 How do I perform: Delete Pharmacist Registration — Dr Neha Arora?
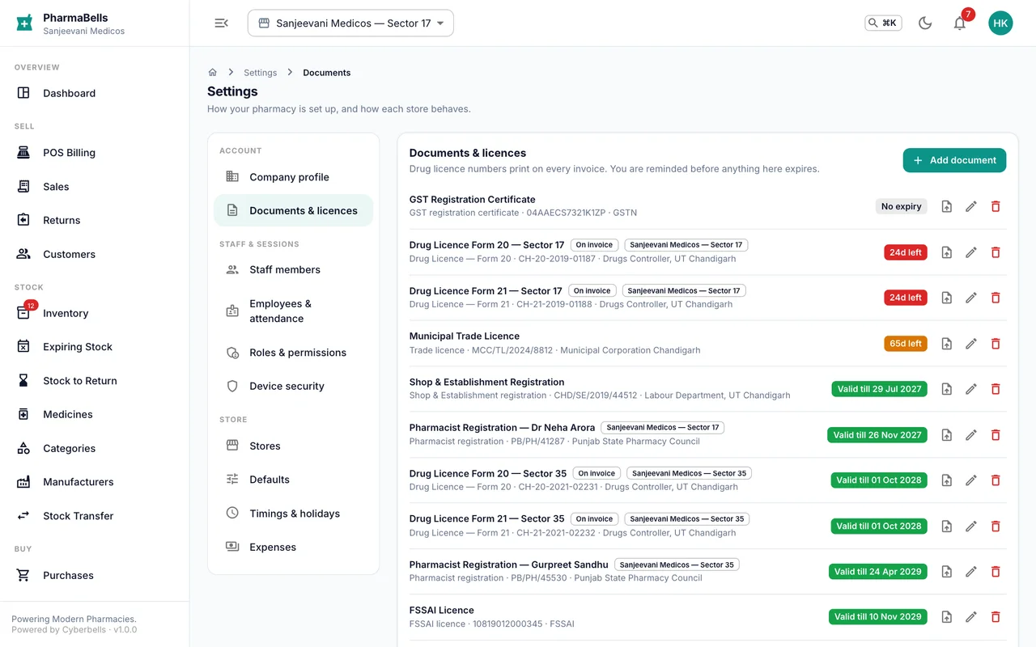[996, 435]
